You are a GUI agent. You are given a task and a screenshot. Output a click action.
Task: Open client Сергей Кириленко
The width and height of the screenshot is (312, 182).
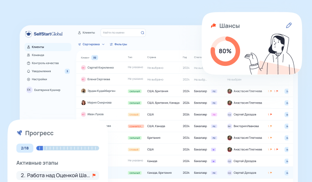[x=101, y=68]
